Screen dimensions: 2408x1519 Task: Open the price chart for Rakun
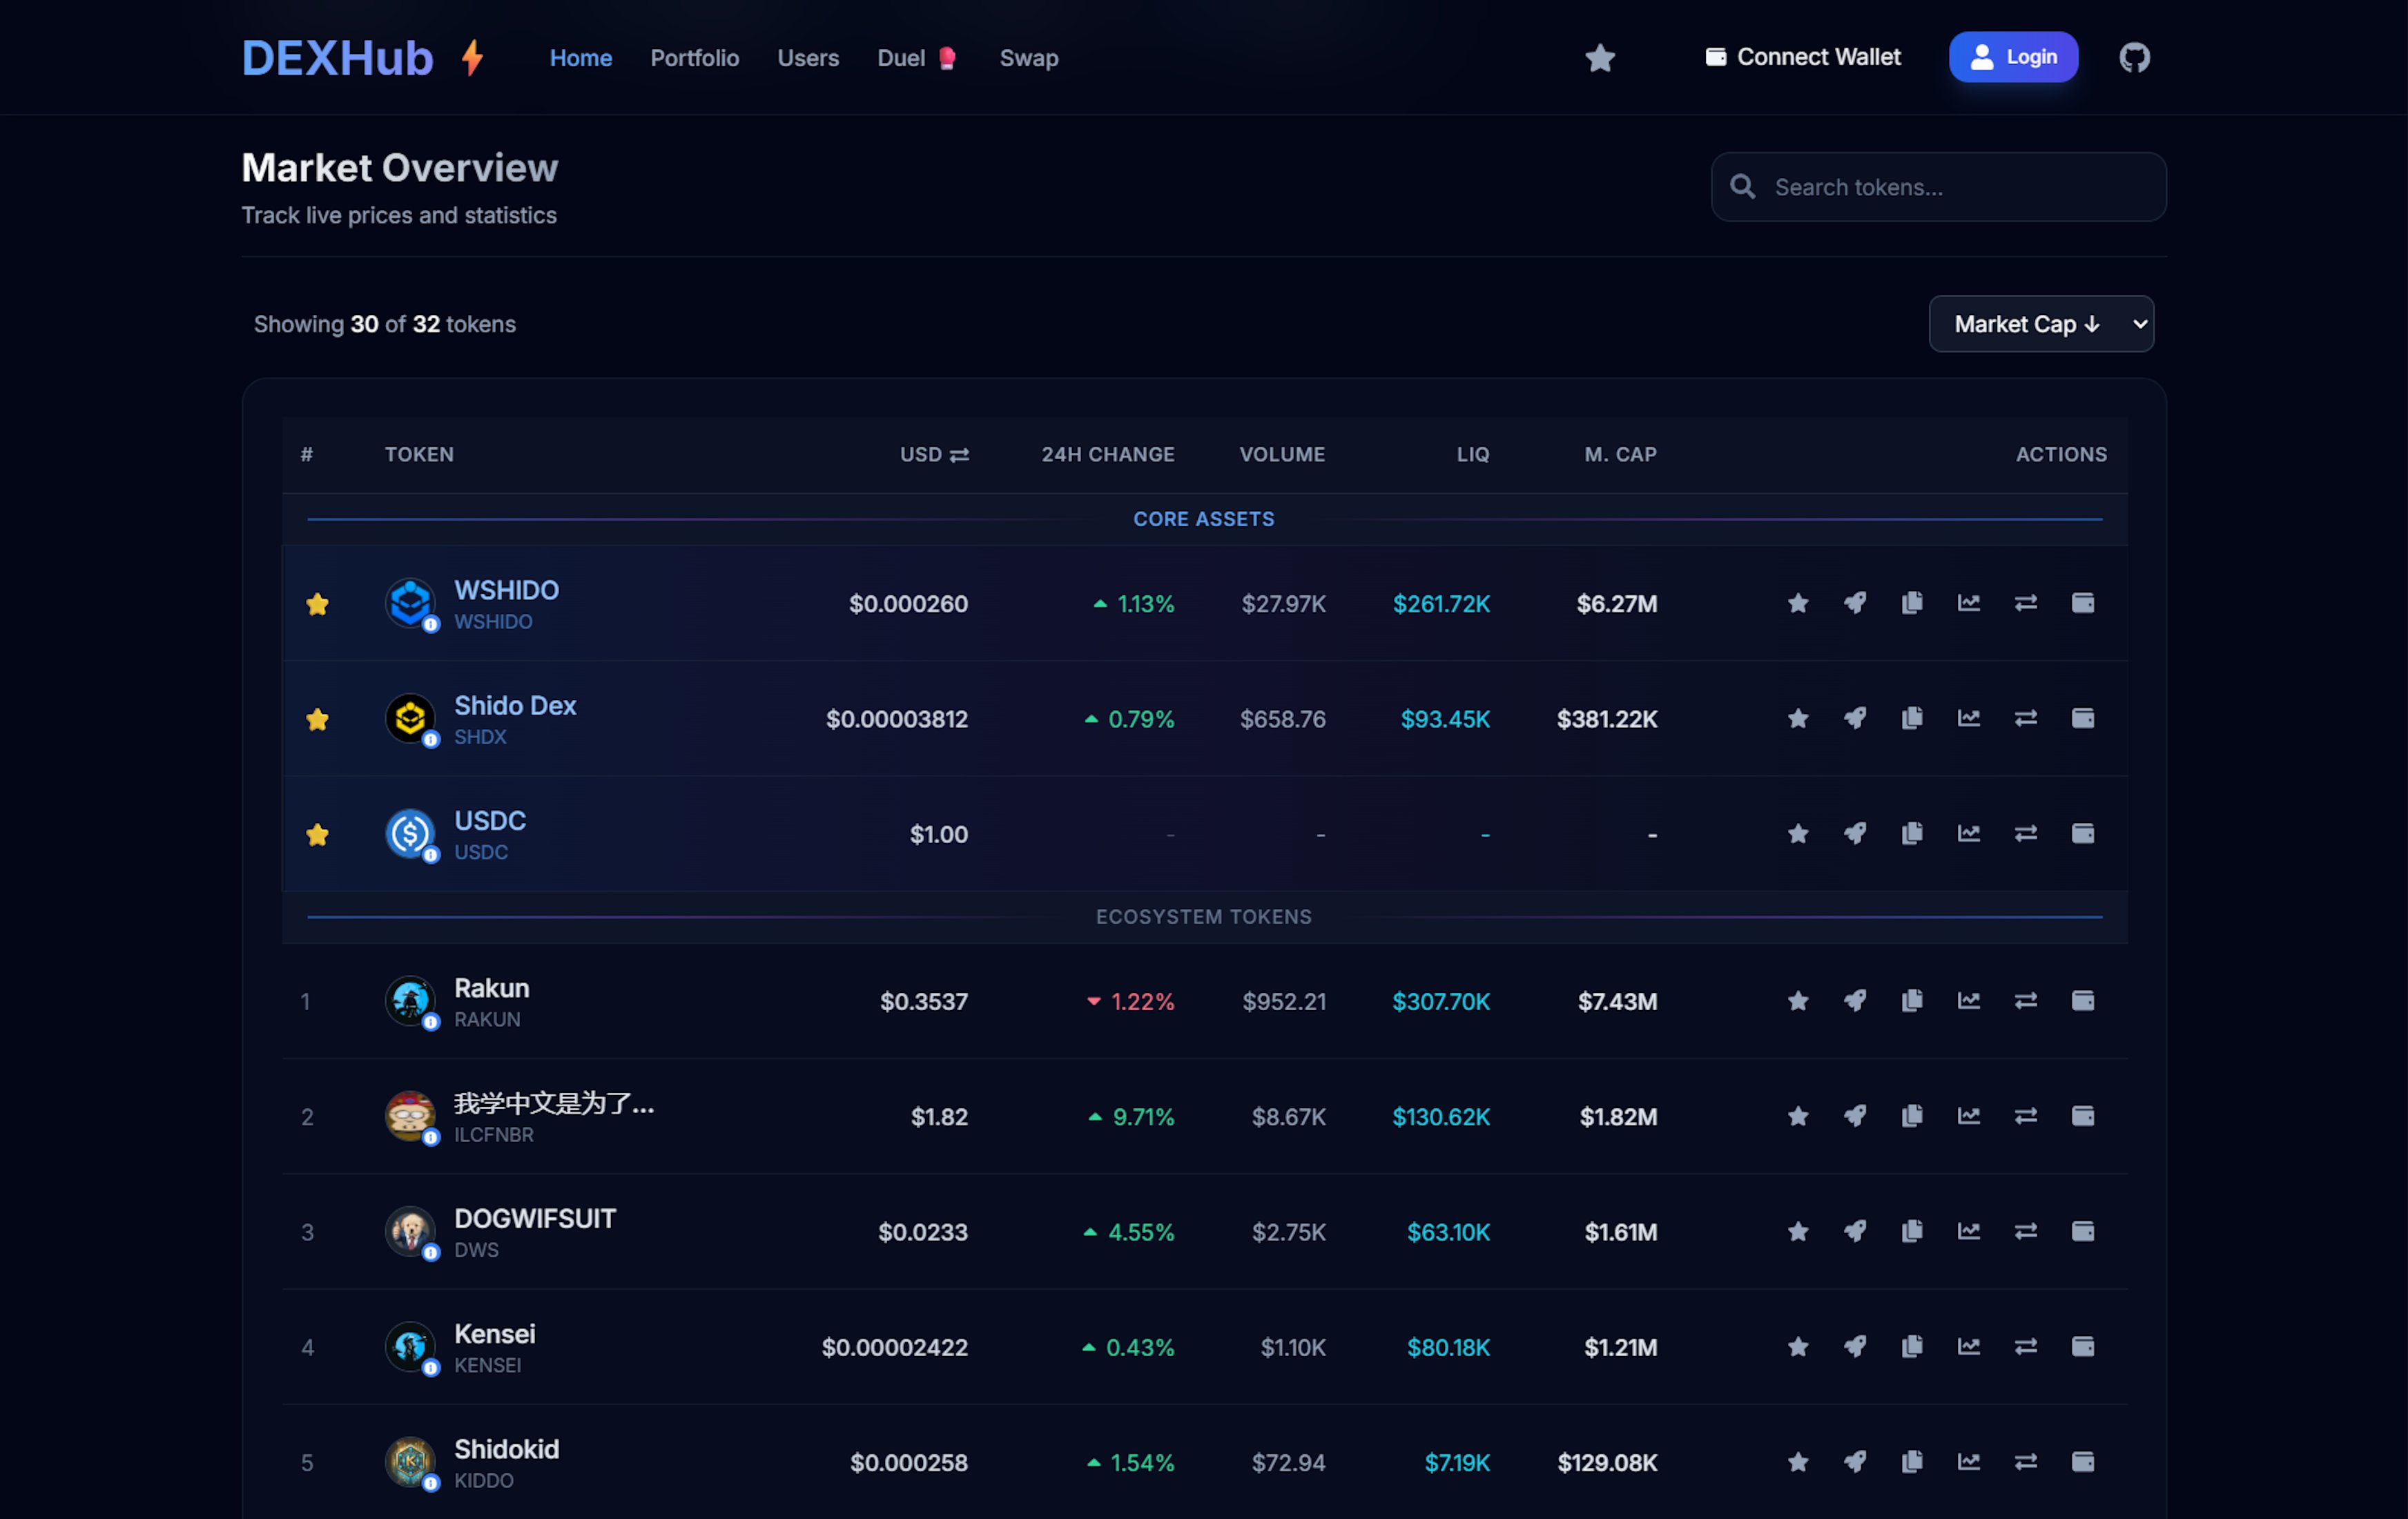[1969, 1001]
